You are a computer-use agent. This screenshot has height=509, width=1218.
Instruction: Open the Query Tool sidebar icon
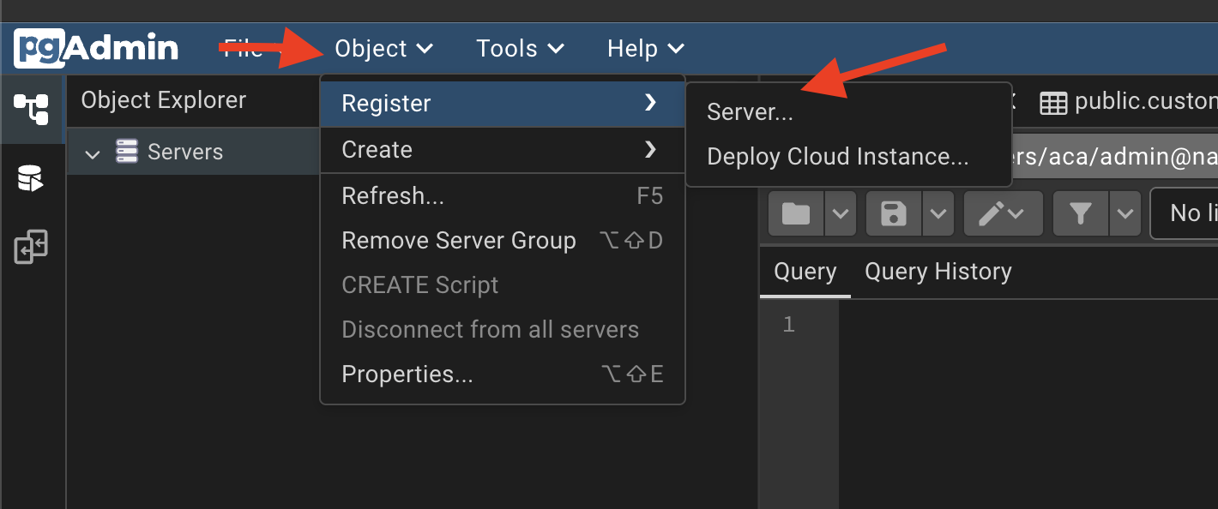tap(31, 179)
